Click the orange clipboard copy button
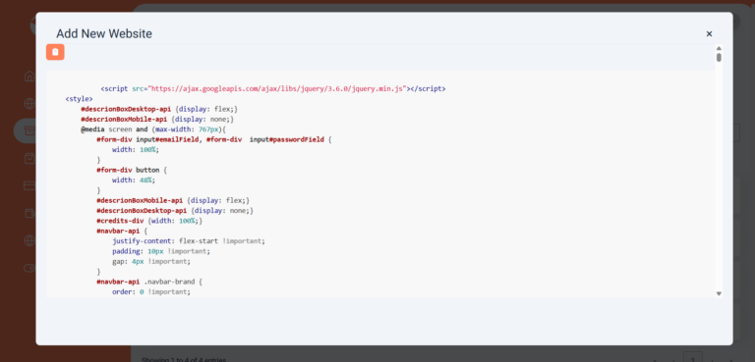Viewport: 755px width, 362px height. point(55,52)
